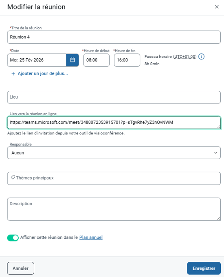The image size is (224, 277).
Task: Expand the Responsable dropdown
Action: pos(114,153)
